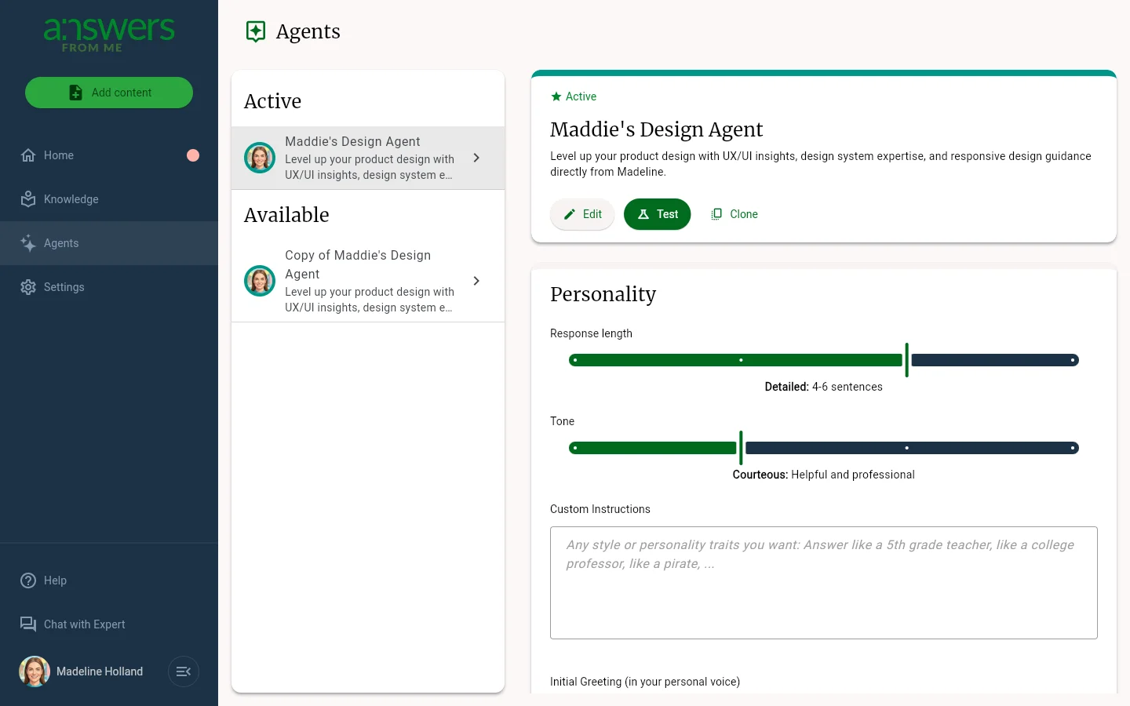
Task: Collapse the sidebar with the menu toggle icon
Action: coord(184,671)
